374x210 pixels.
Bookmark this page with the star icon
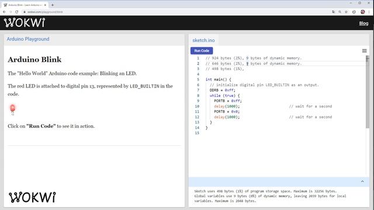(346, 12)
